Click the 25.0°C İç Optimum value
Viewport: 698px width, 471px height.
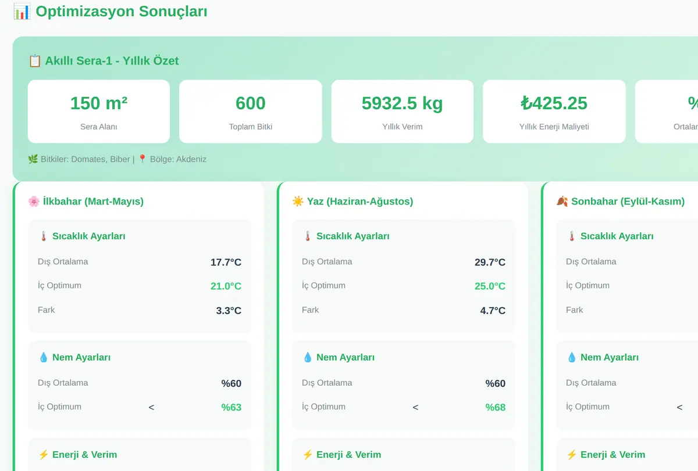click(490, 286)
